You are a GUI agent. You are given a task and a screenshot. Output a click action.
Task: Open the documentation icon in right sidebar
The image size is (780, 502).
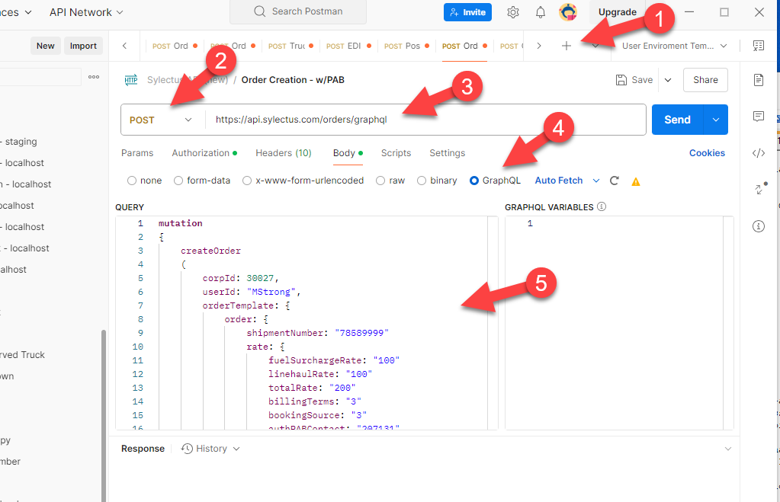[x=758, y=79]
